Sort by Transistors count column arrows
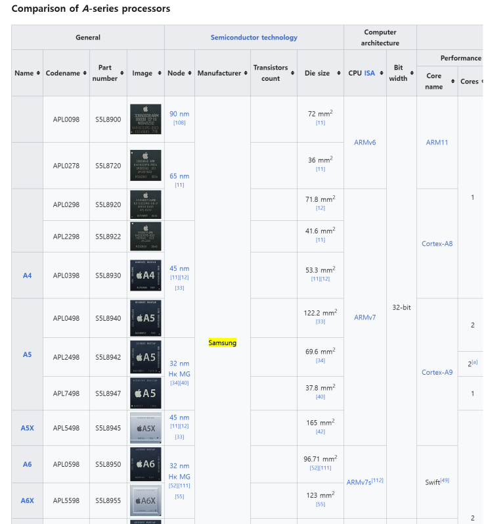Screen dimensions: 488x524 tap(292, 73)
